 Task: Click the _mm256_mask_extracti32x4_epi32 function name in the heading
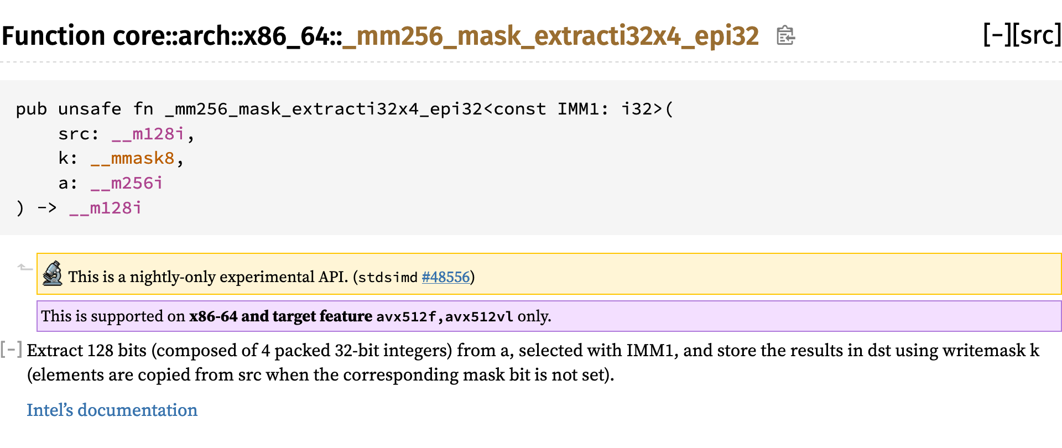(550, 36)
